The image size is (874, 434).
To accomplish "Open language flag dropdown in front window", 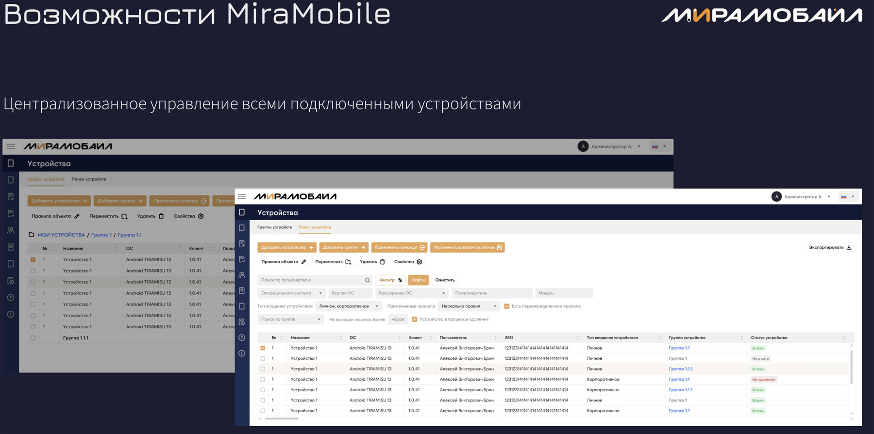I will click(848, 196).
